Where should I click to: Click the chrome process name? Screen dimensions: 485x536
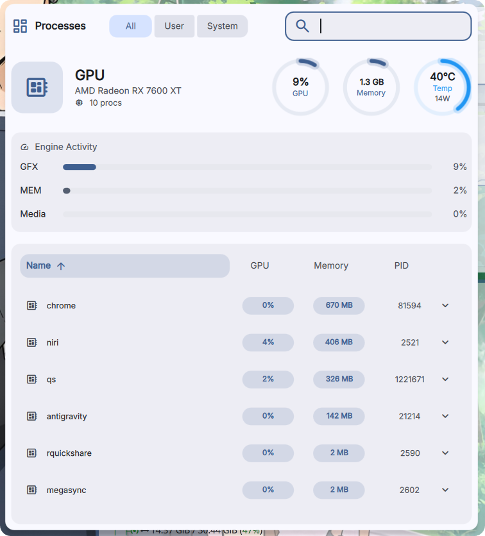tap(61, 306)
